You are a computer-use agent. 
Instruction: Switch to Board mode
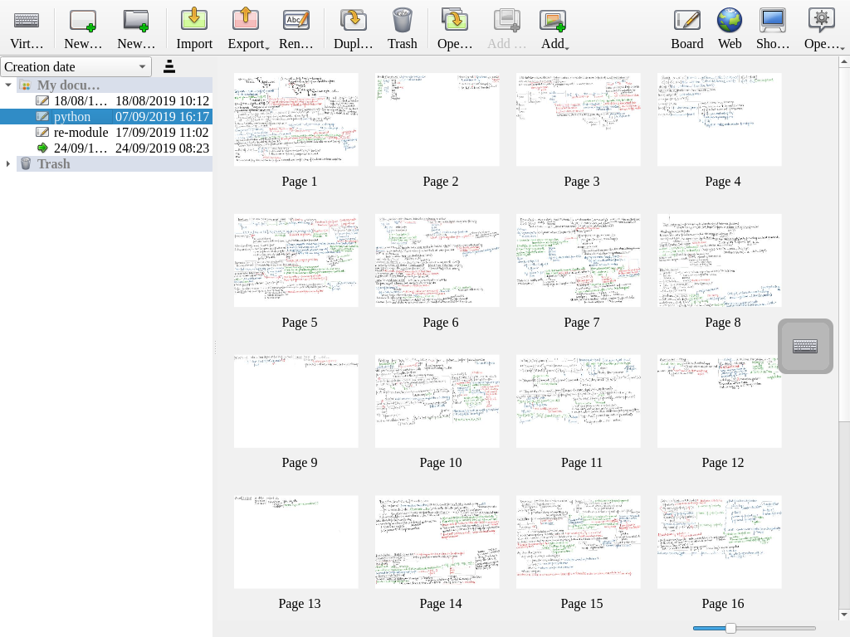(686, 27)
